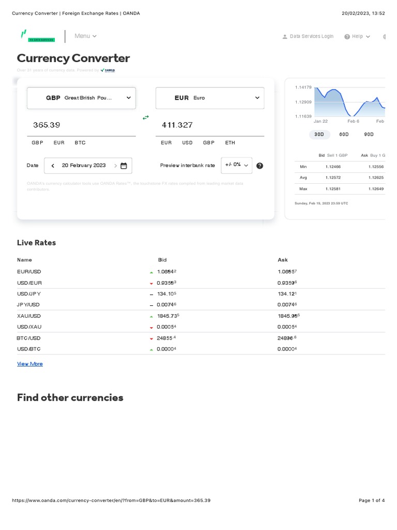
Task: Click the Help question mark icon
Action: (347, 37)
